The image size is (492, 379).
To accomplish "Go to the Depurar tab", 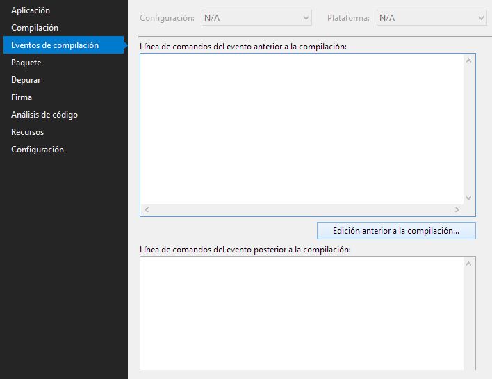I will pyautogui.click(x=26, y=80).
